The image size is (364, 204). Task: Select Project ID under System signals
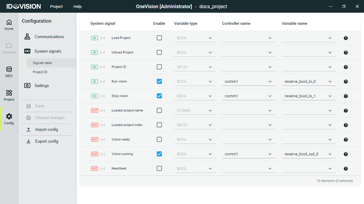click(x=40, y=72)
